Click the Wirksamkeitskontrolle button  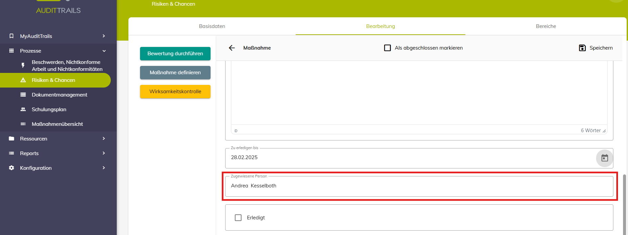pos(175,92)
